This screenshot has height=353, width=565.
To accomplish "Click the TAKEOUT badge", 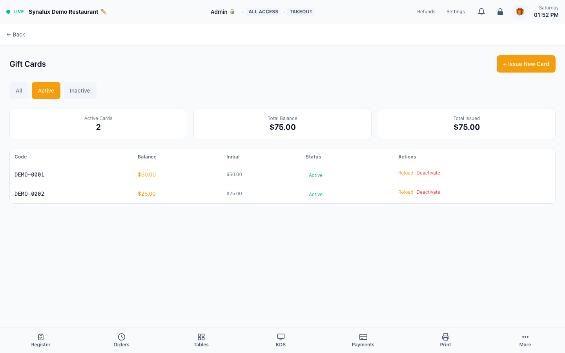I will click(301, 12).
